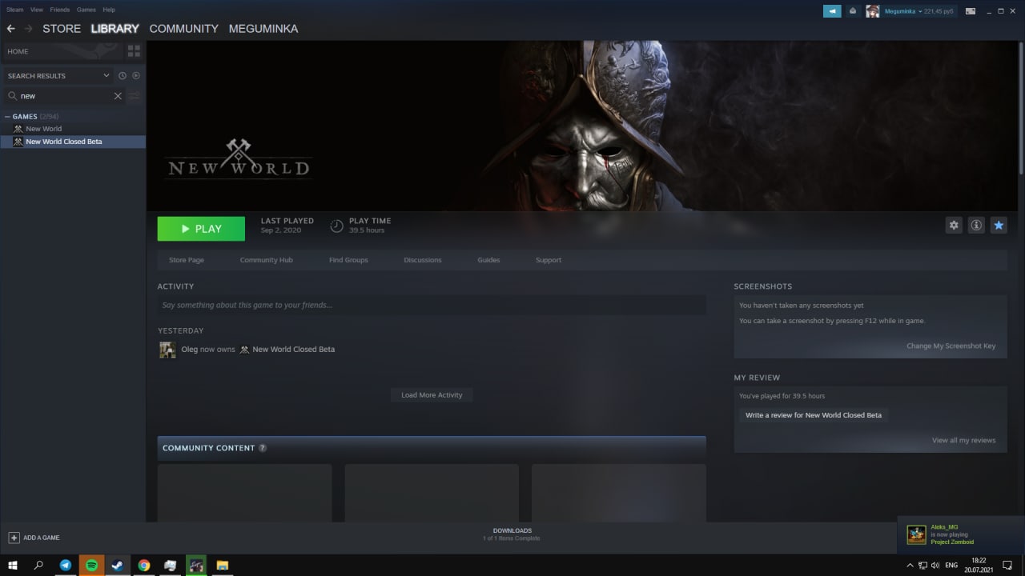Click the library search input field
The height and width of the screenshot is (576, 1025).
[x=65, y=96]
